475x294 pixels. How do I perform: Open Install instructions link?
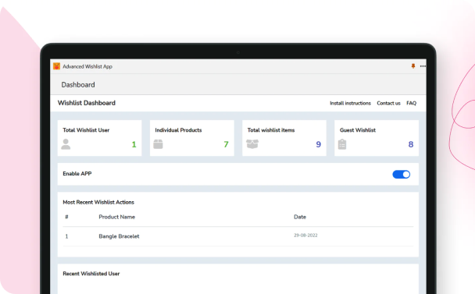click(350, 103)
